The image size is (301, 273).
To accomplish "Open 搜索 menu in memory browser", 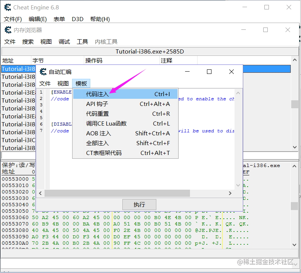I will (x=28, y=41).
